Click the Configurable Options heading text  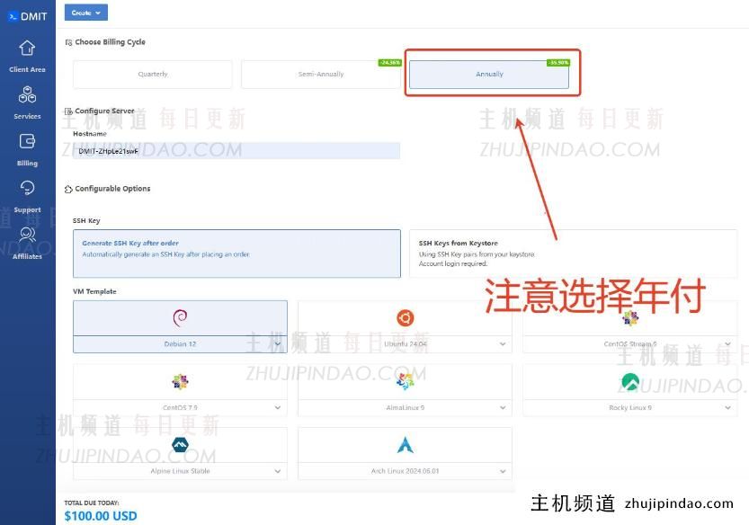click(x=112, y=189)
